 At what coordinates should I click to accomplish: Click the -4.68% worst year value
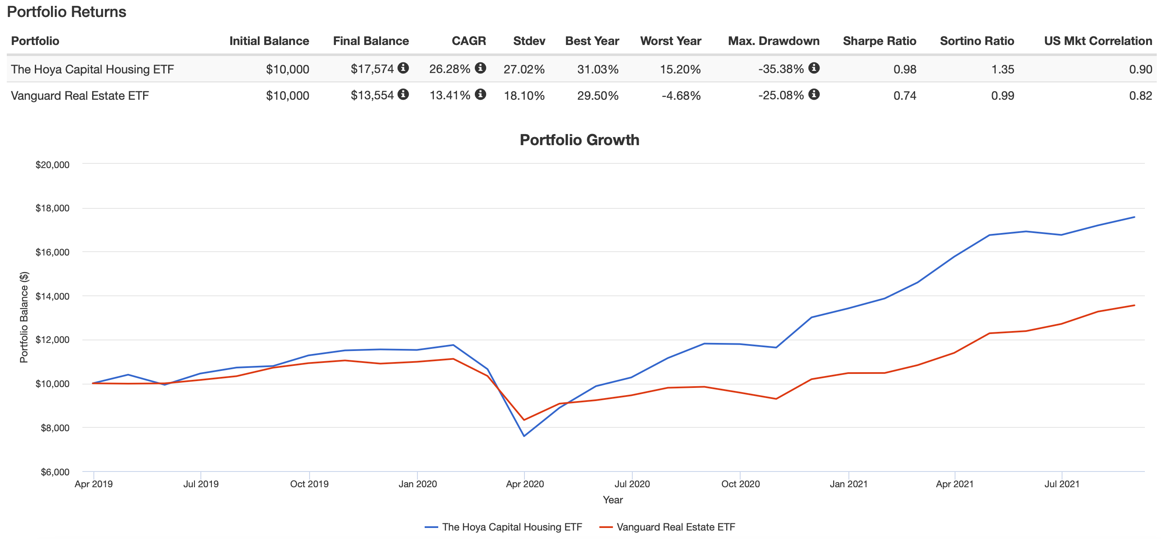click(681, 95)
